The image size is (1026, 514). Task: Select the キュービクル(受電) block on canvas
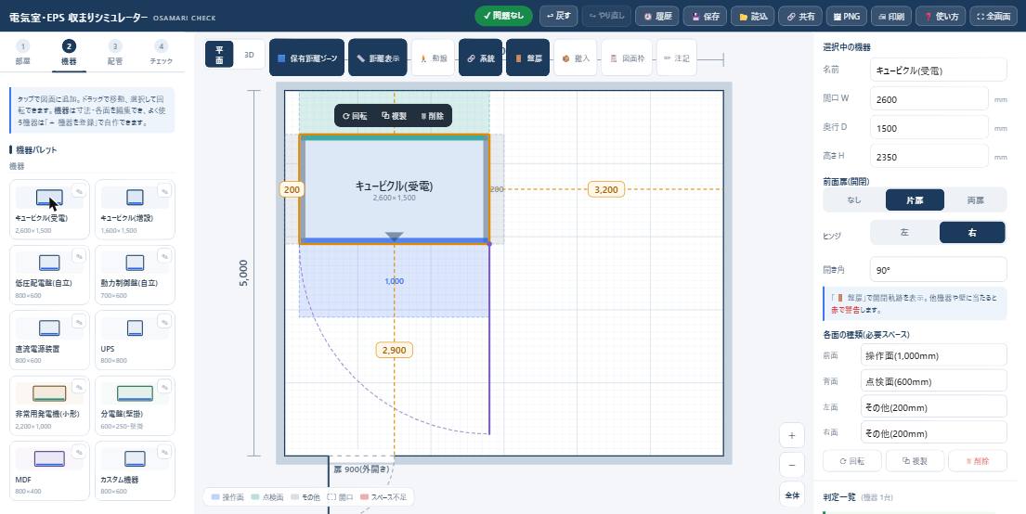click(x=394, y=189)
